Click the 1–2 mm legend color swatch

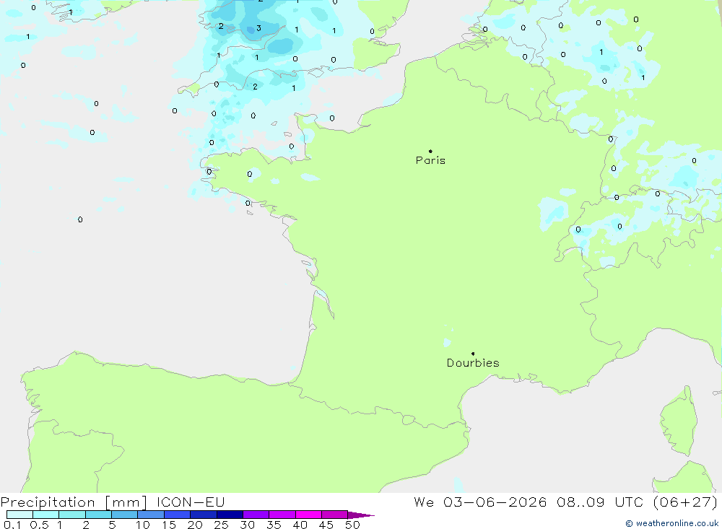[72, 515]
